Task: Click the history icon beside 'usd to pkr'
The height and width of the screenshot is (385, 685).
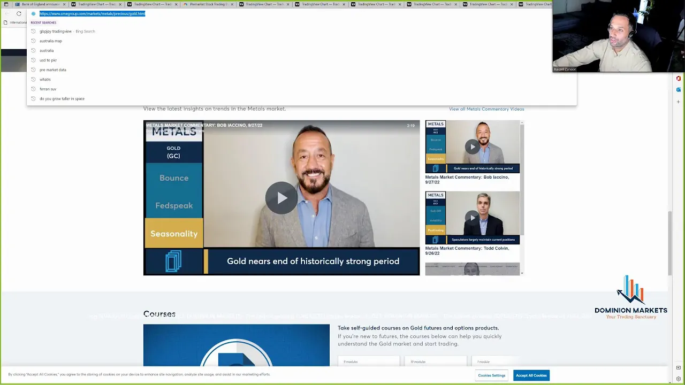Action: (33, 60)
